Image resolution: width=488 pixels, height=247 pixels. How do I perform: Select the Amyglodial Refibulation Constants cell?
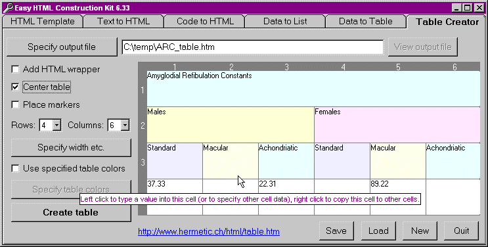[x=313, y=89]
